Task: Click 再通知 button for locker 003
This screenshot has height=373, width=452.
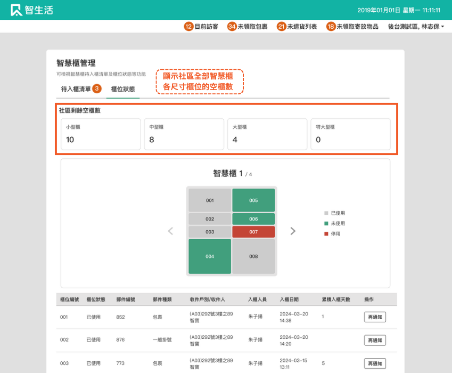Action: (375, 363)
